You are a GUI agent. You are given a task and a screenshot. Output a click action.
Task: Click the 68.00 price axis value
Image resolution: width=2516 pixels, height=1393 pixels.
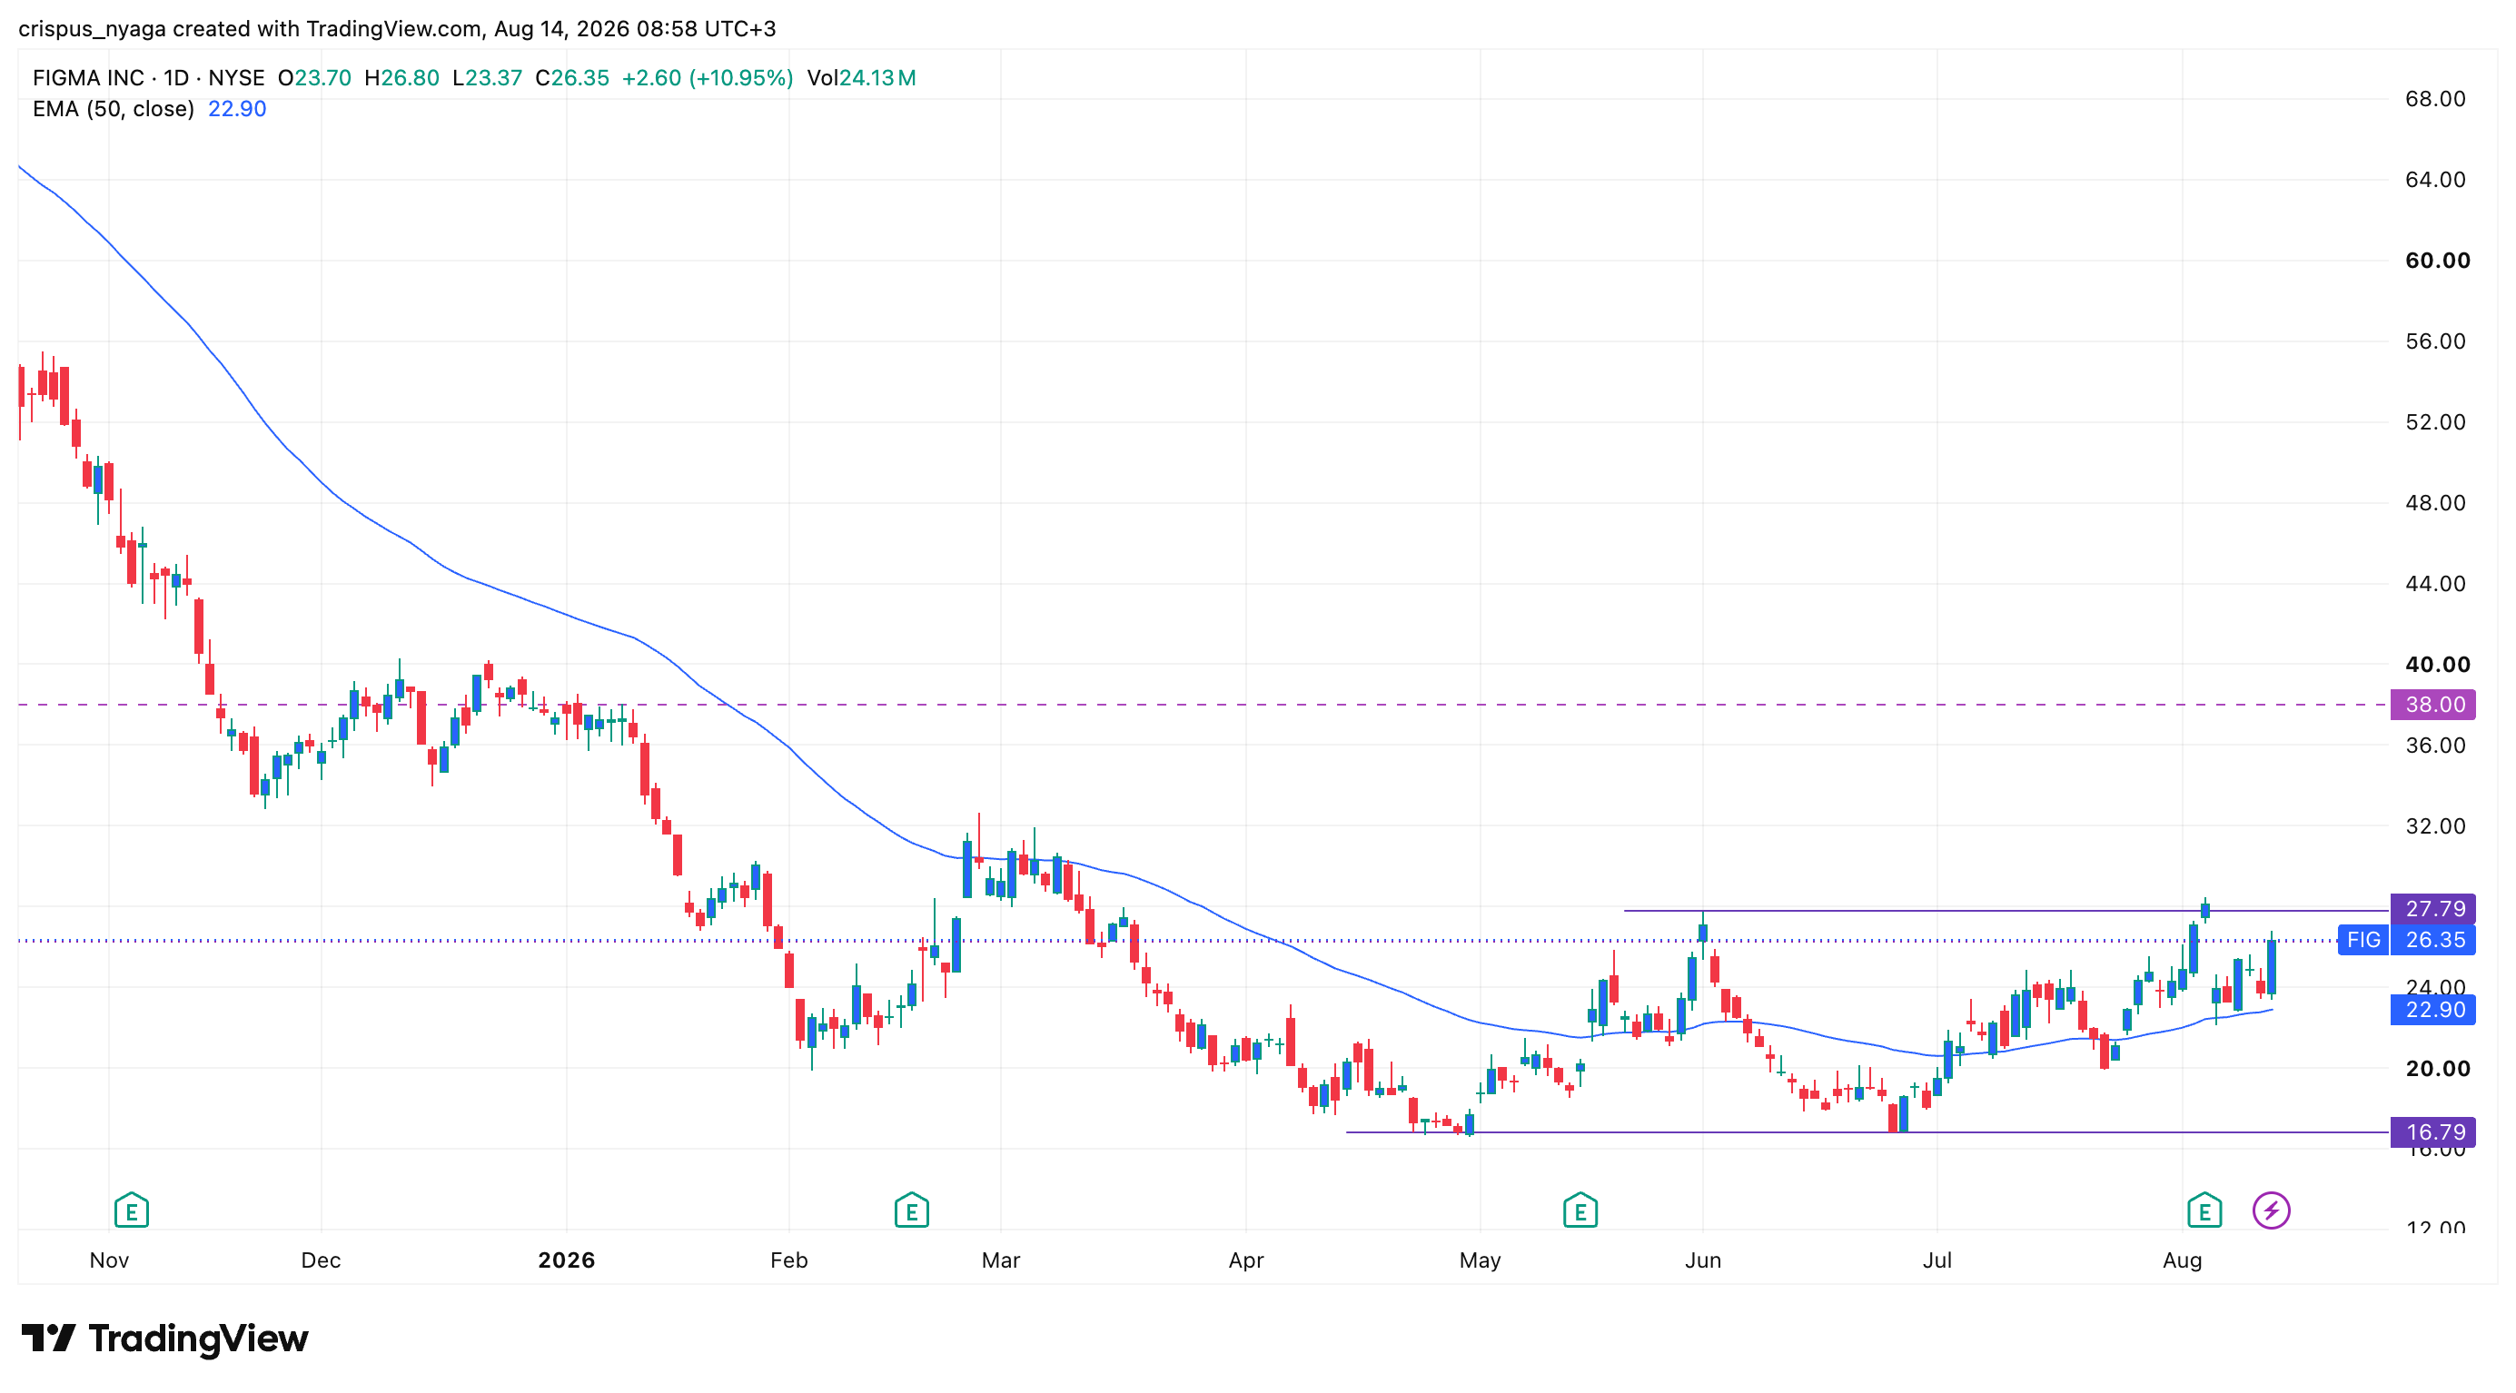tap(2435, 99)
